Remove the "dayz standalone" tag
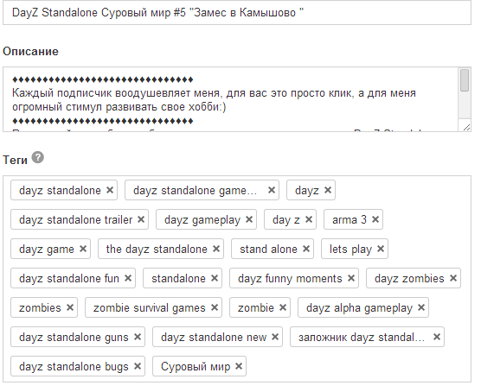Image resolution: width=481 pixels, height=392 pixels. pyautogui.click(x=110, y=190)
